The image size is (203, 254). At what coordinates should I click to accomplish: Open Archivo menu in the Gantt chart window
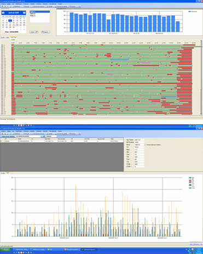coord(3,4)
